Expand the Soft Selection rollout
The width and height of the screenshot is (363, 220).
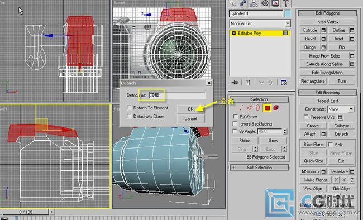tap(259, 167)
